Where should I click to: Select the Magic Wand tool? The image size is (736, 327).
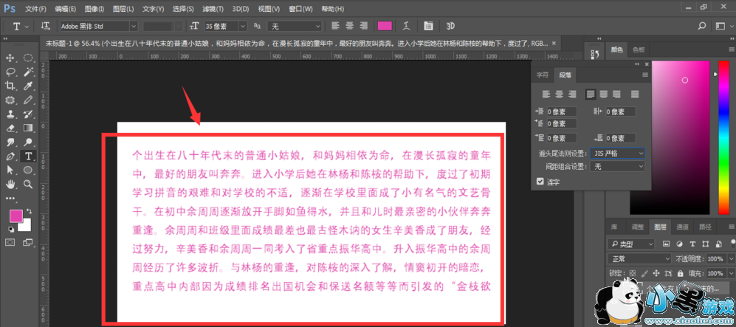click(x=27, y=72)
